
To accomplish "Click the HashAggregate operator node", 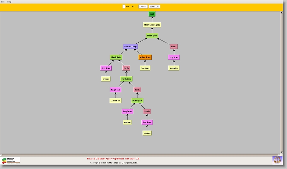I will pos(152,25).
